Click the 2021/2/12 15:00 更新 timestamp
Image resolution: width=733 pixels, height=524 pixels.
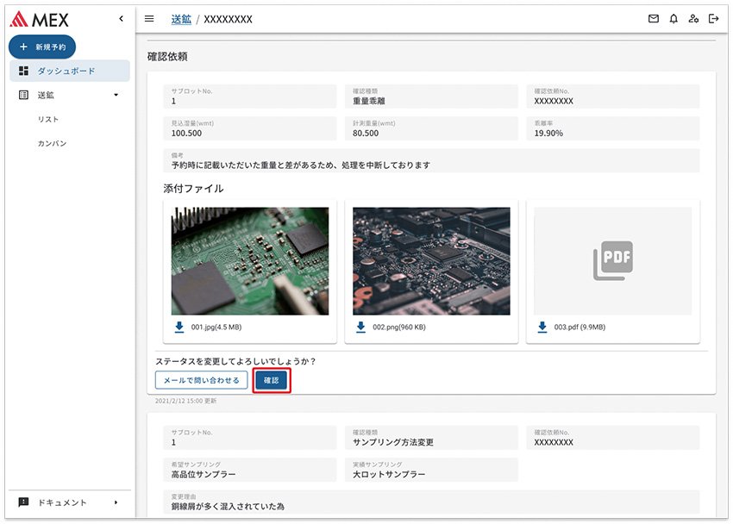(x=185, y=401)
